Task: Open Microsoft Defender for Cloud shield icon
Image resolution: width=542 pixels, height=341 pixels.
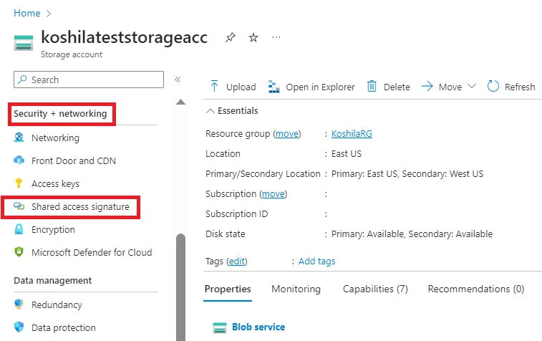Action: (x=19, y=251)
